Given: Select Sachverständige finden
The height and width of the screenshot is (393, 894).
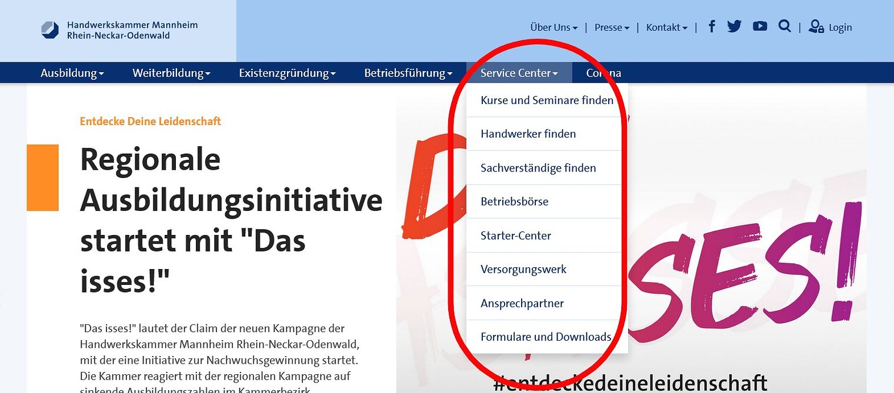Looking at the screenshot, I should point(547,168).
